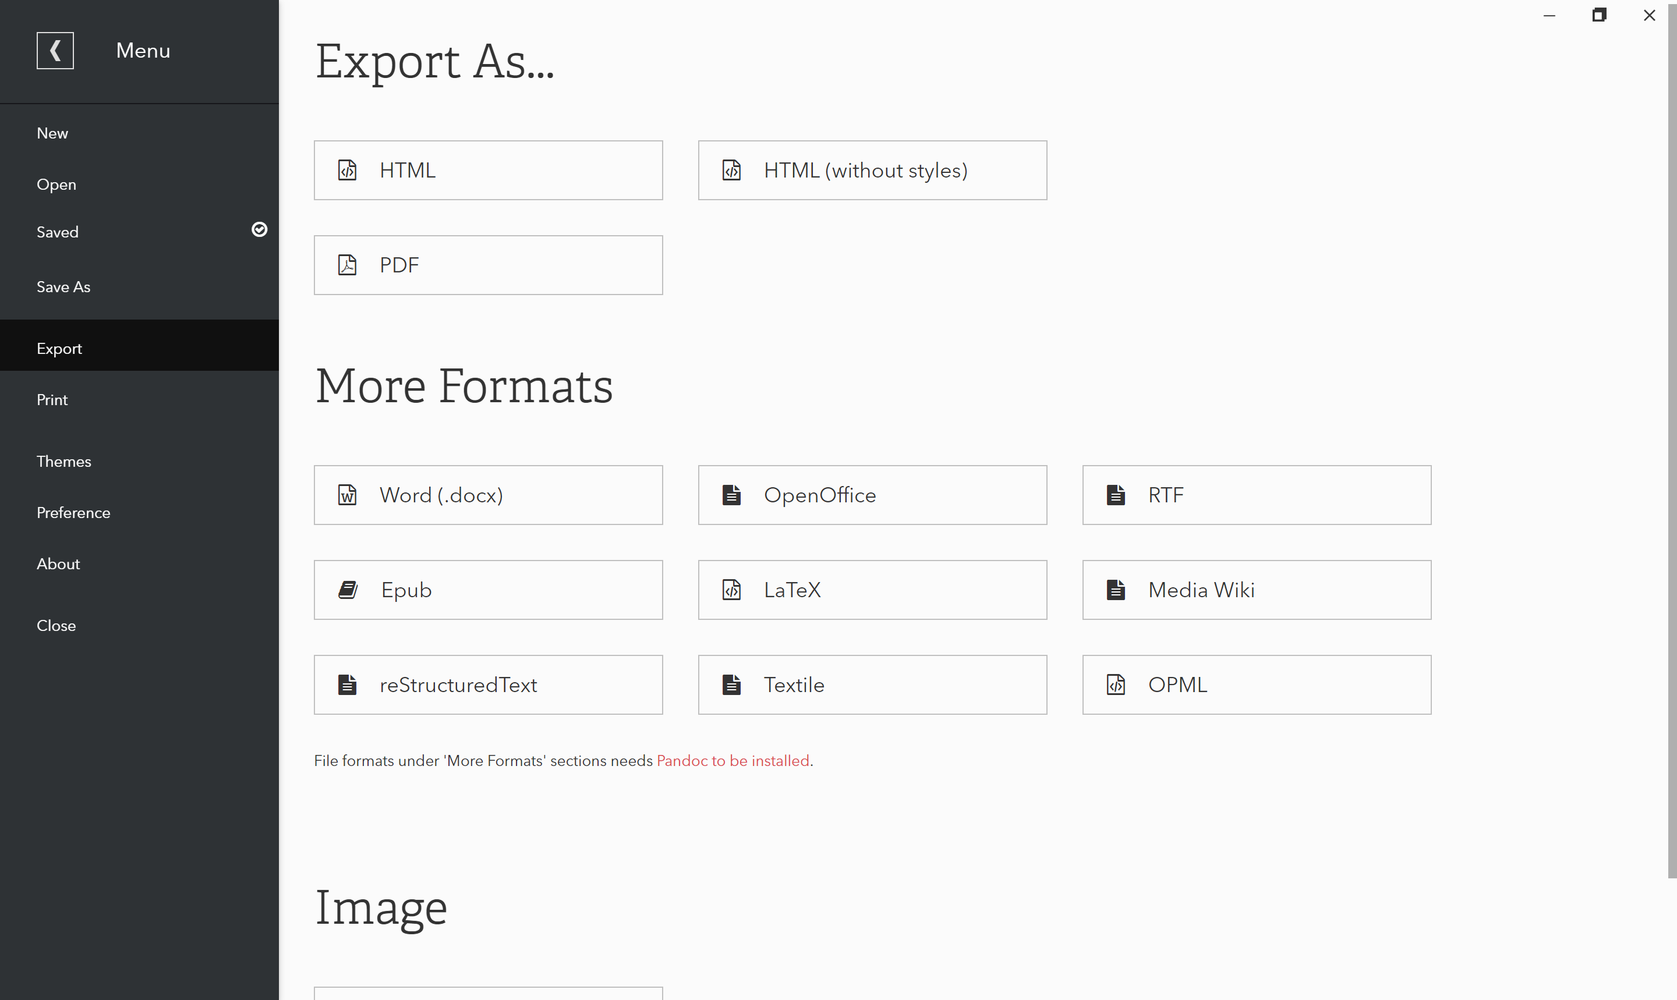Click the back arrow icon beside Menu
This screenshot has width=1677, height=1000.
[x=55, y=51]
